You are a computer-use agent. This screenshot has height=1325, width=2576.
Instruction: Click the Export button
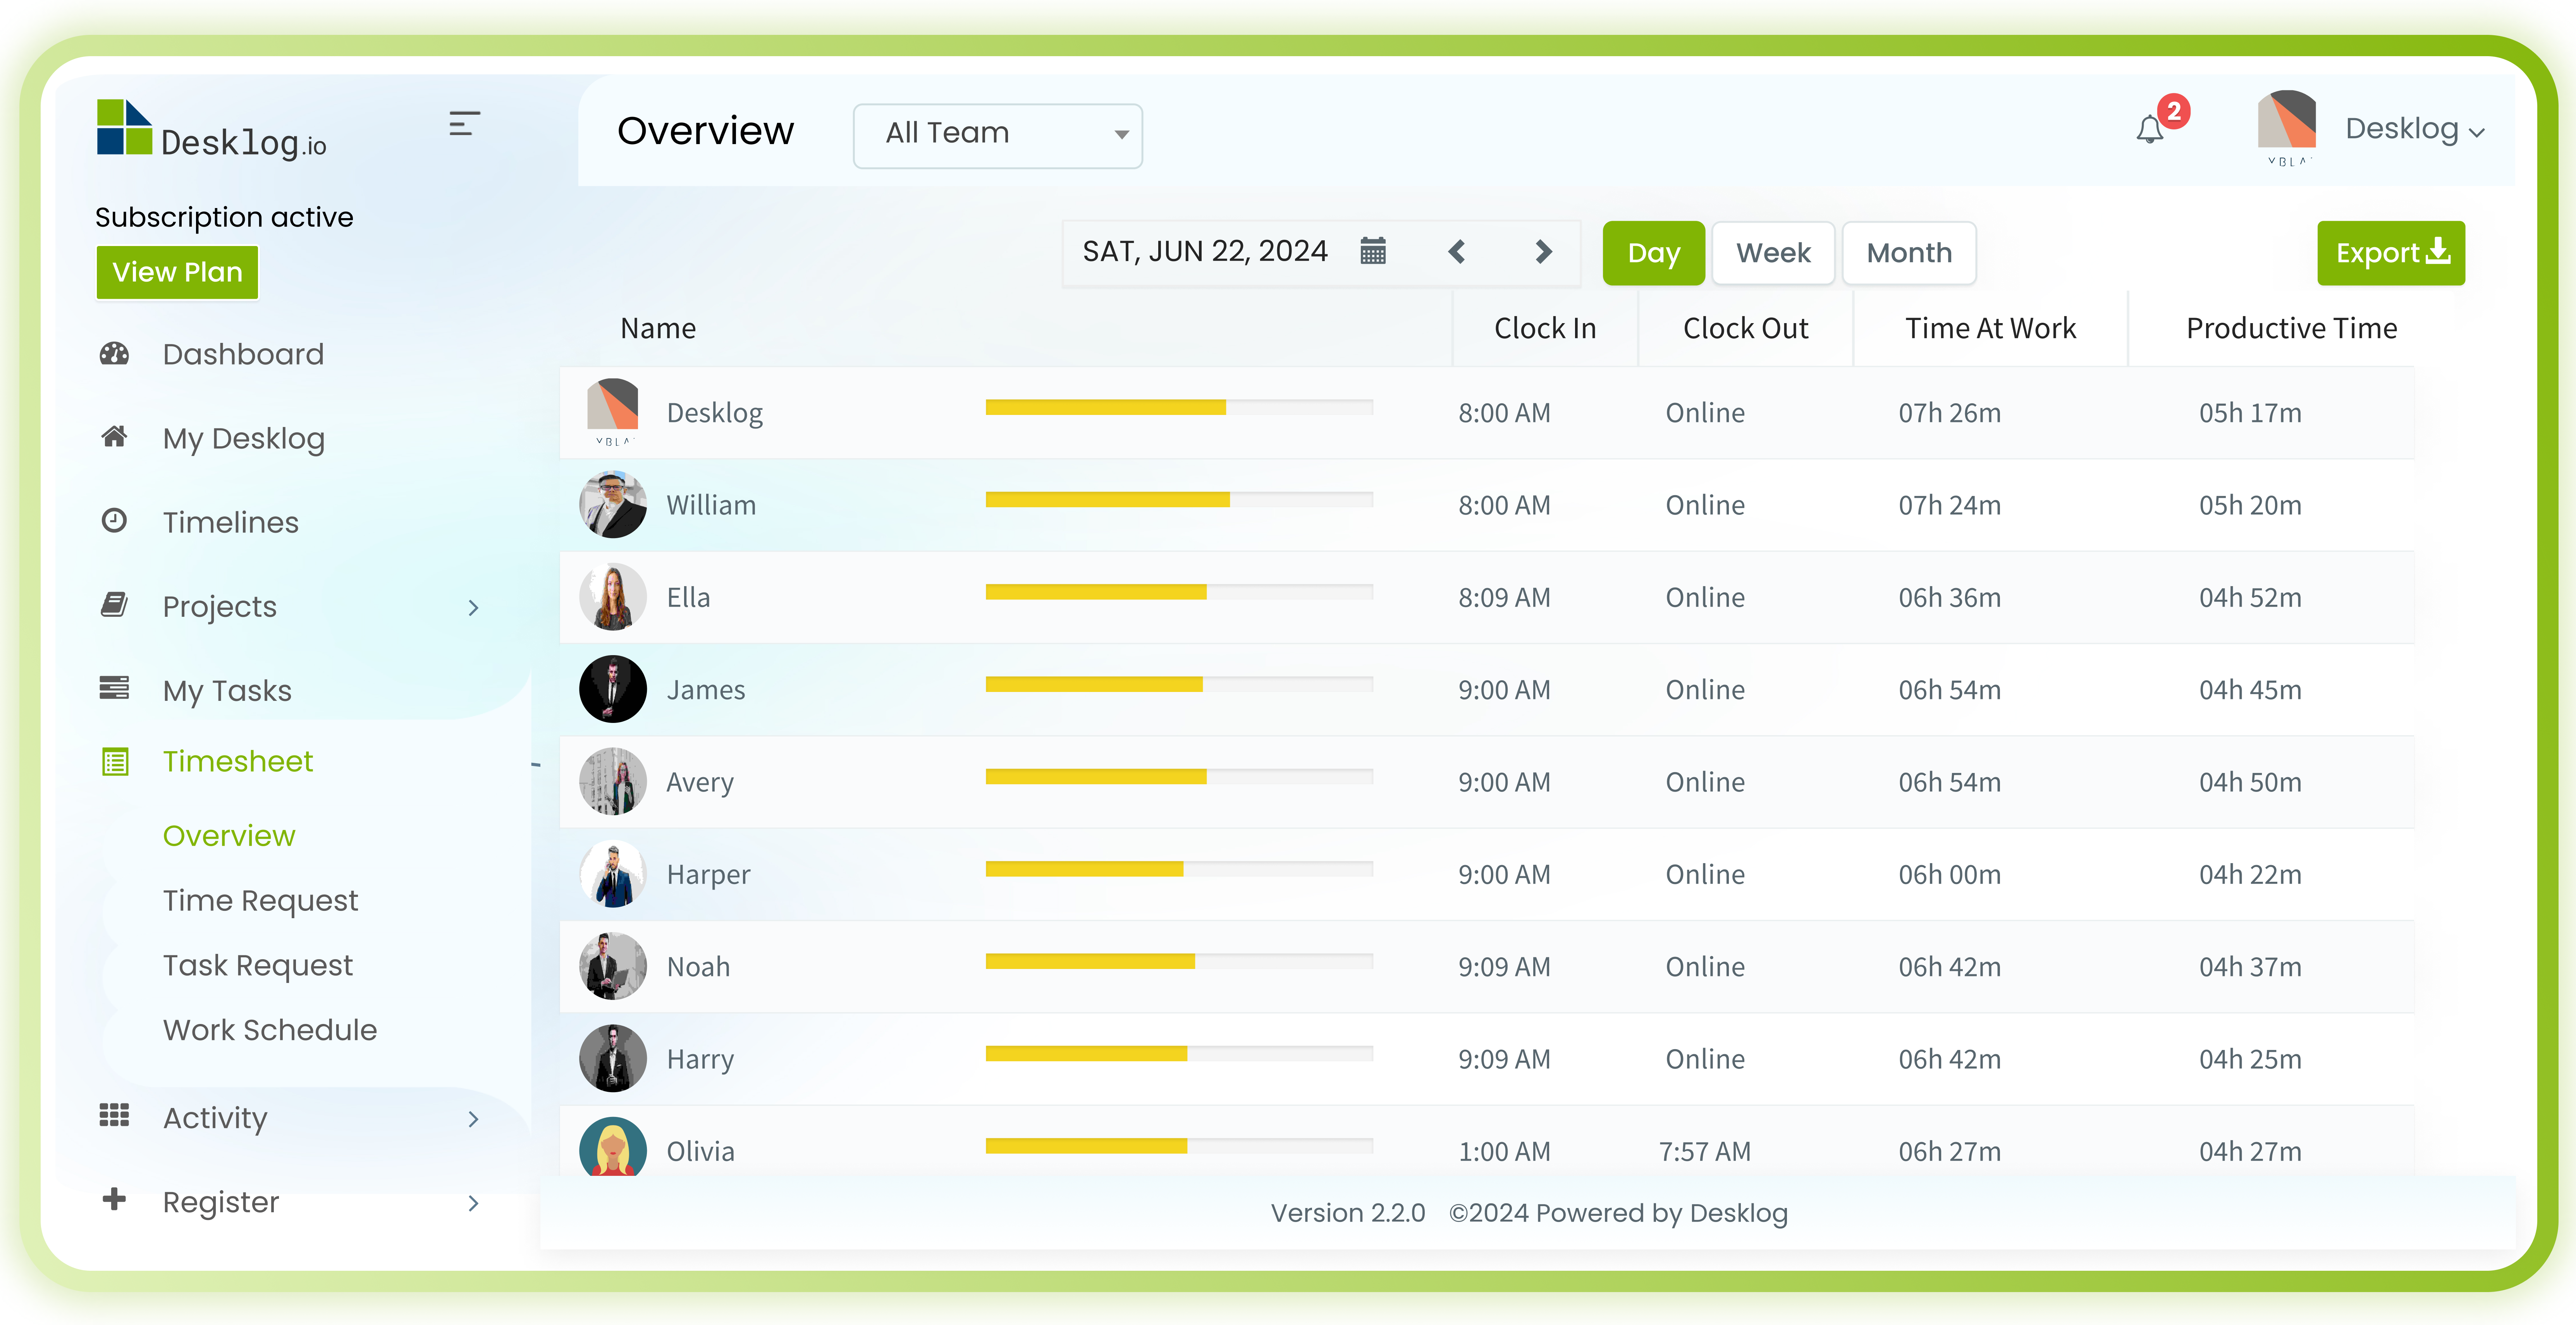coord(2390,253)
